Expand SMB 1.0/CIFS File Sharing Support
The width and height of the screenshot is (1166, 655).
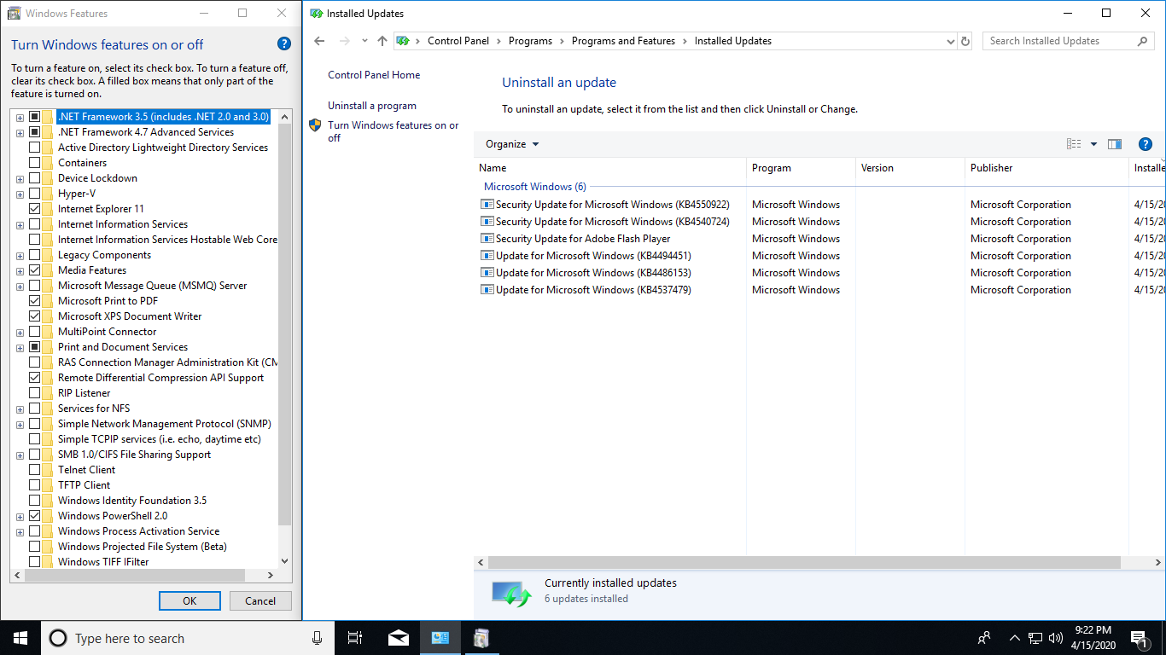pyautogui.click(x=20, y=455)
